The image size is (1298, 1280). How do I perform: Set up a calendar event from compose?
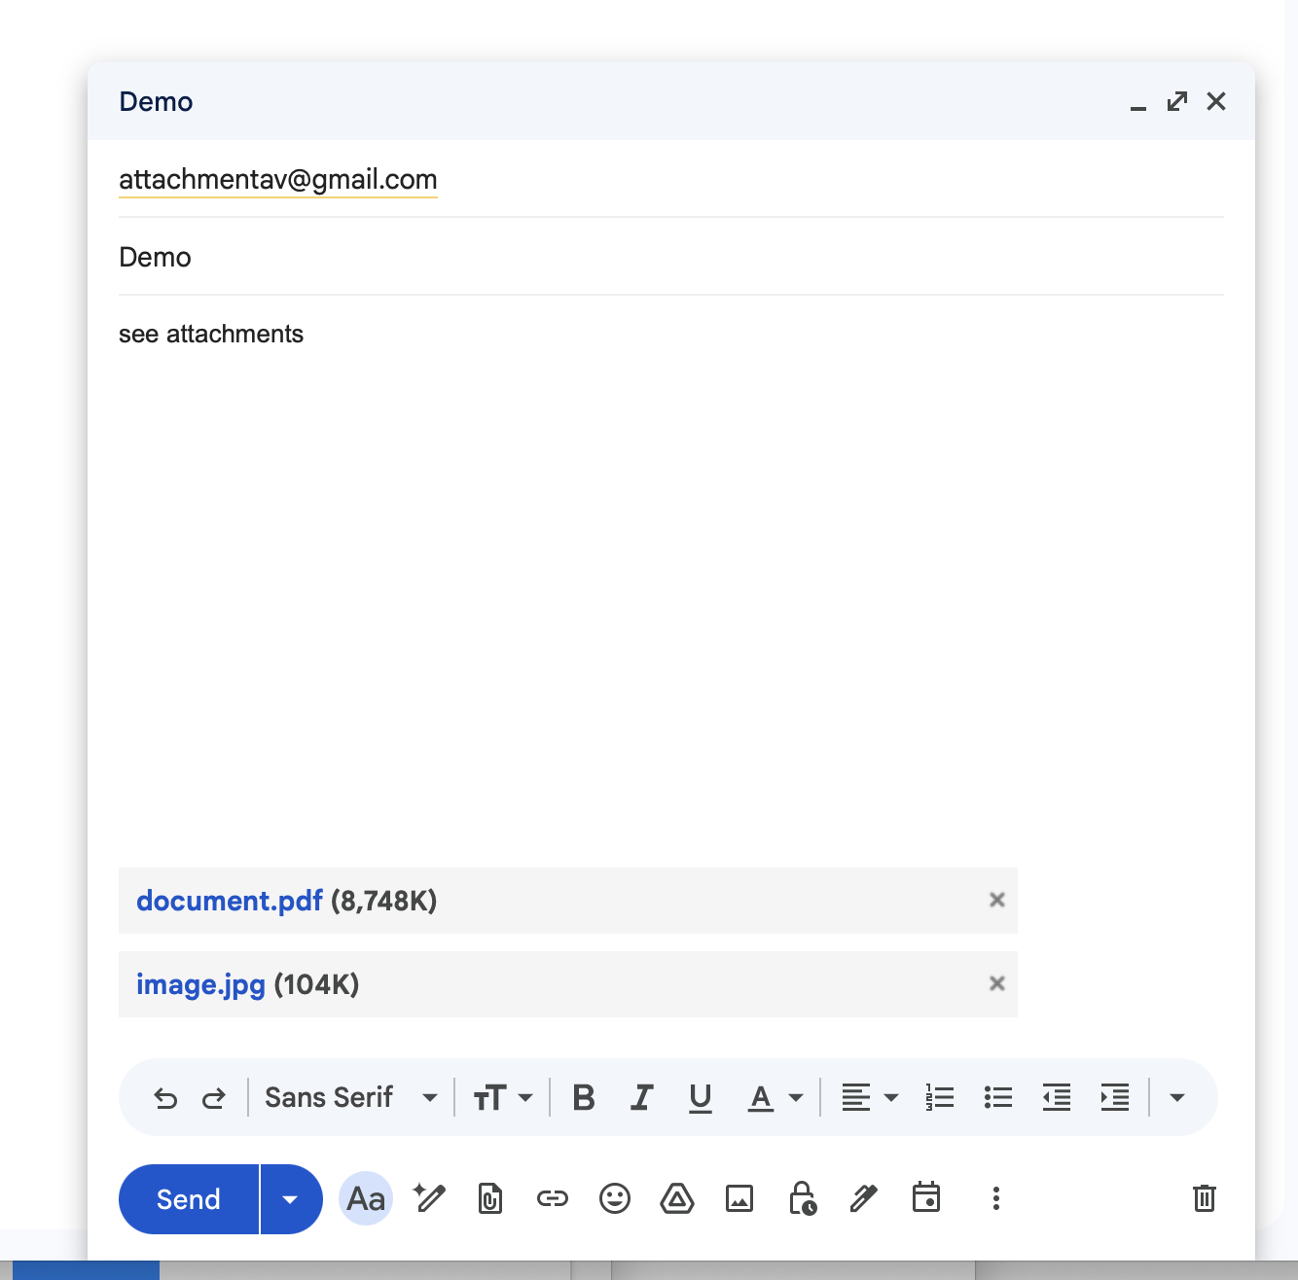click(x=926, y=1198)
